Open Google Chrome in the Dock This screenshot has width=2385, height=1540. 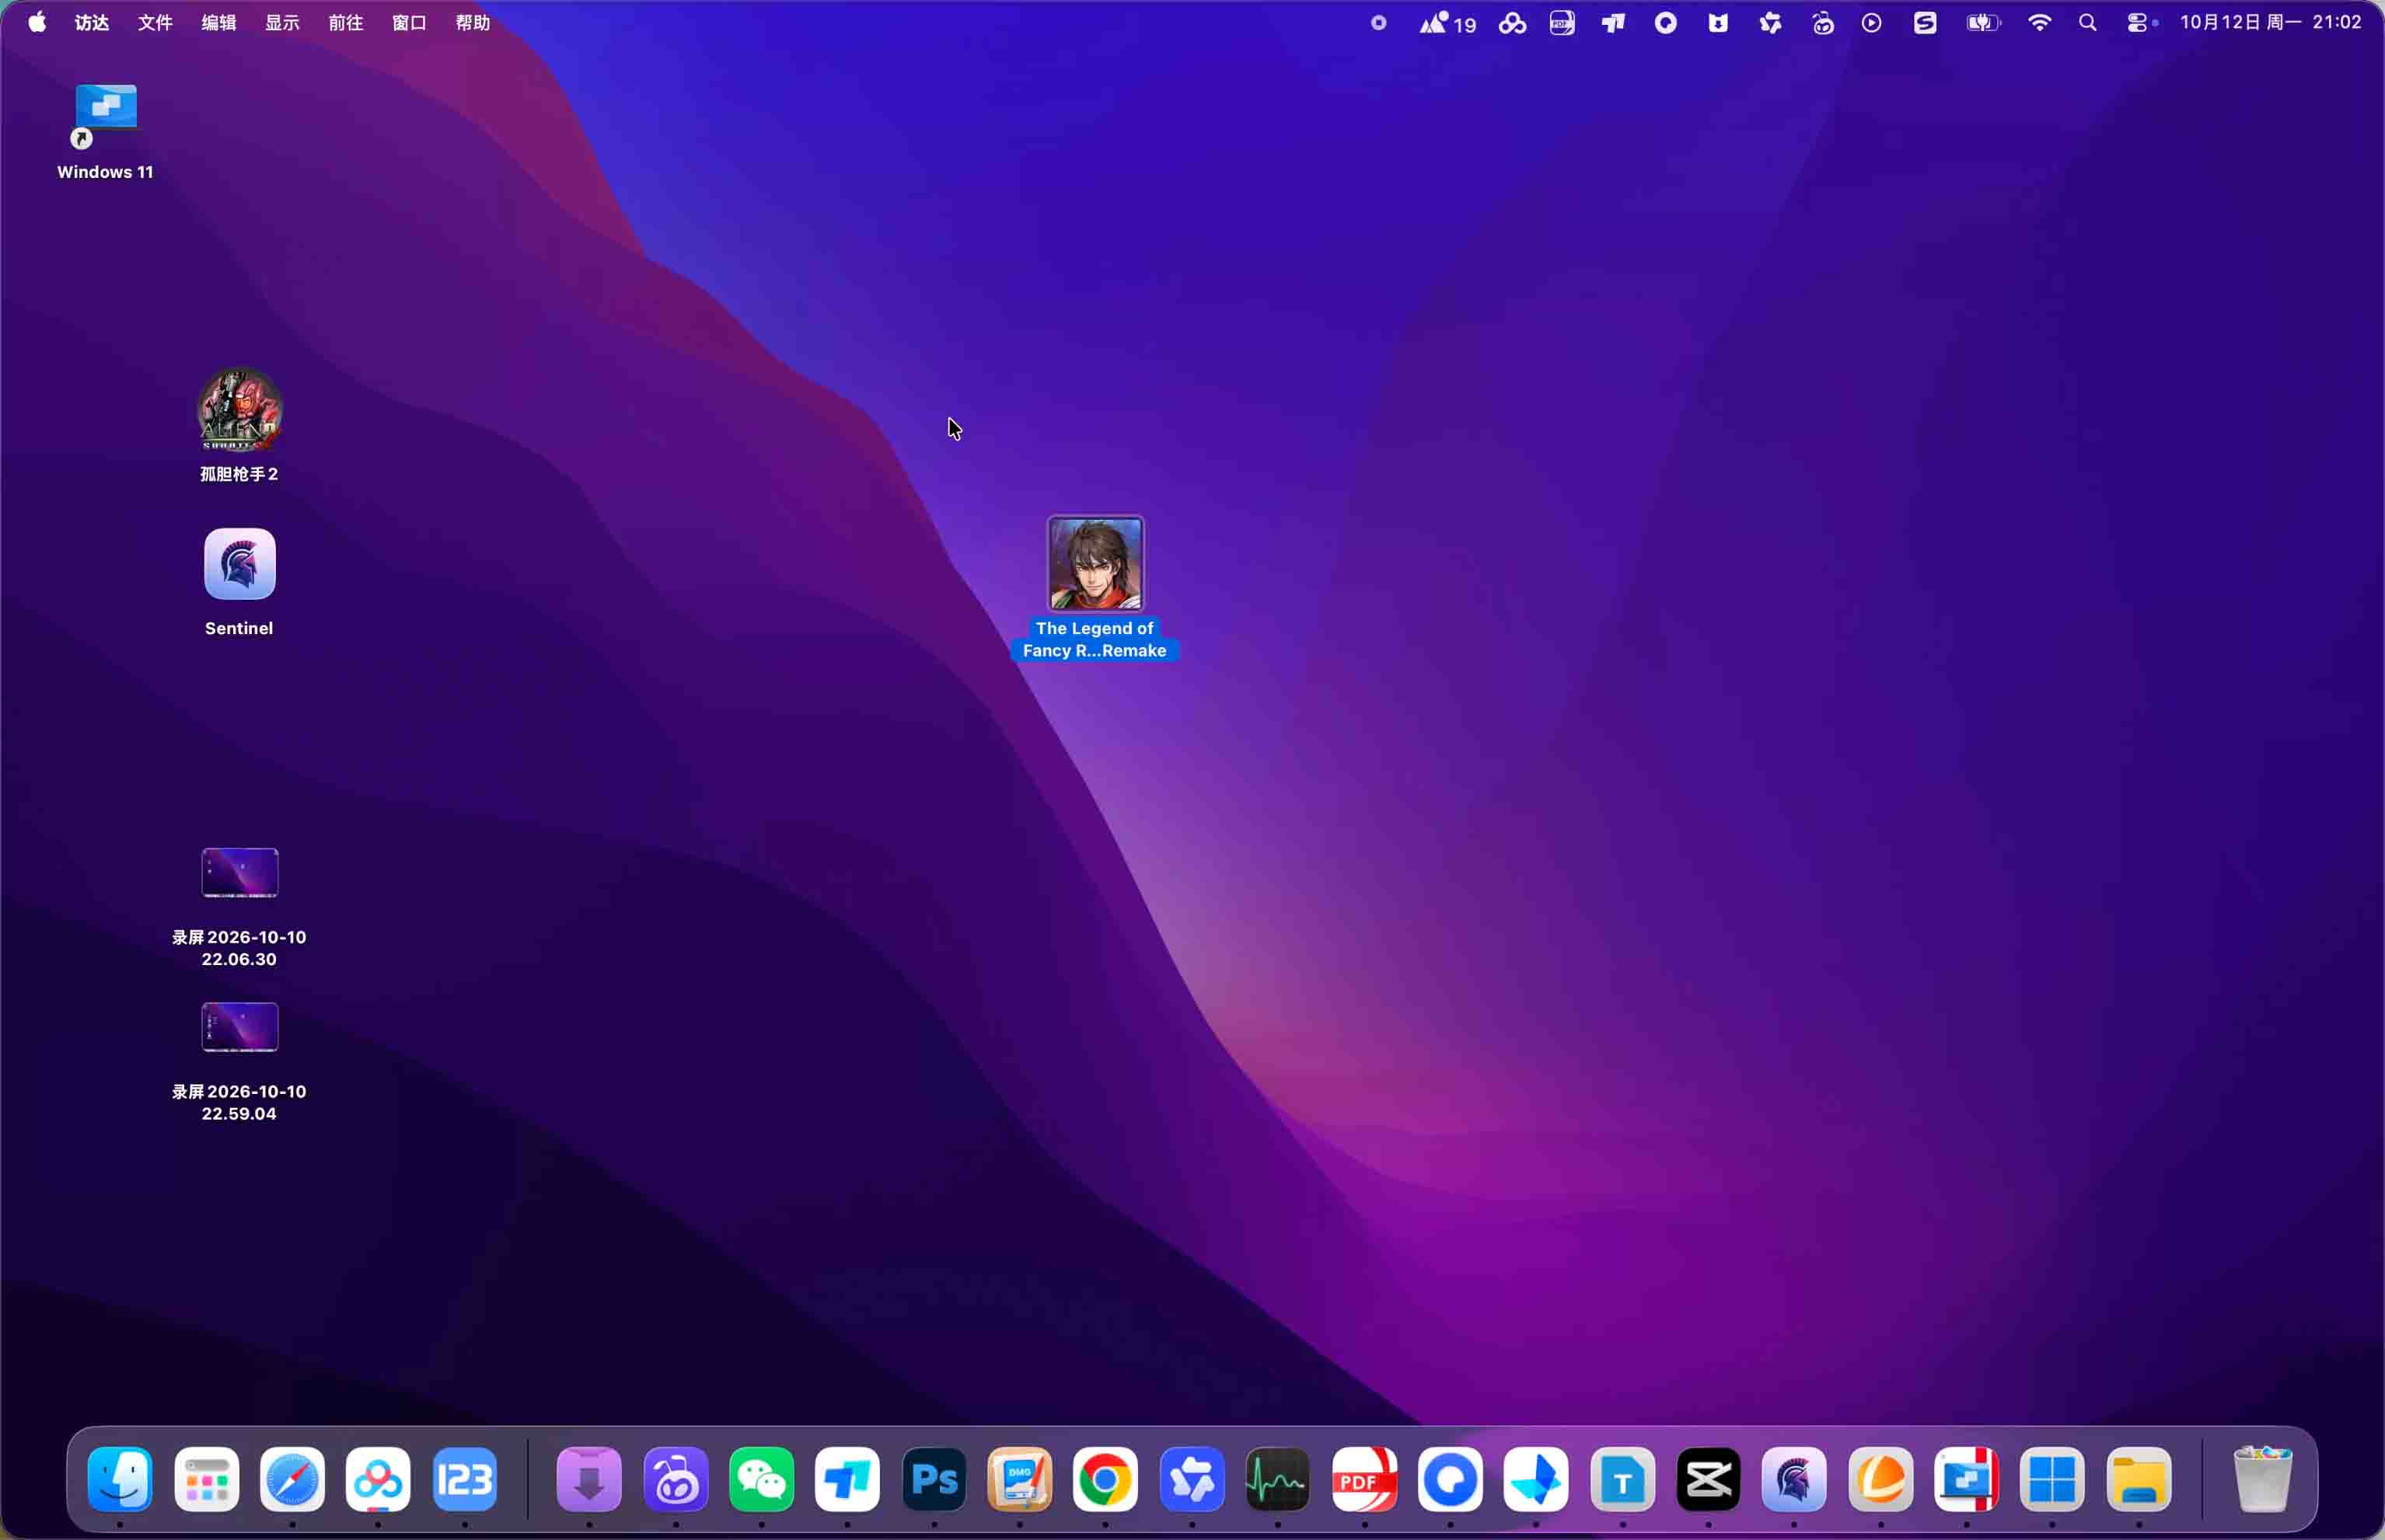pos(1105,1479)
